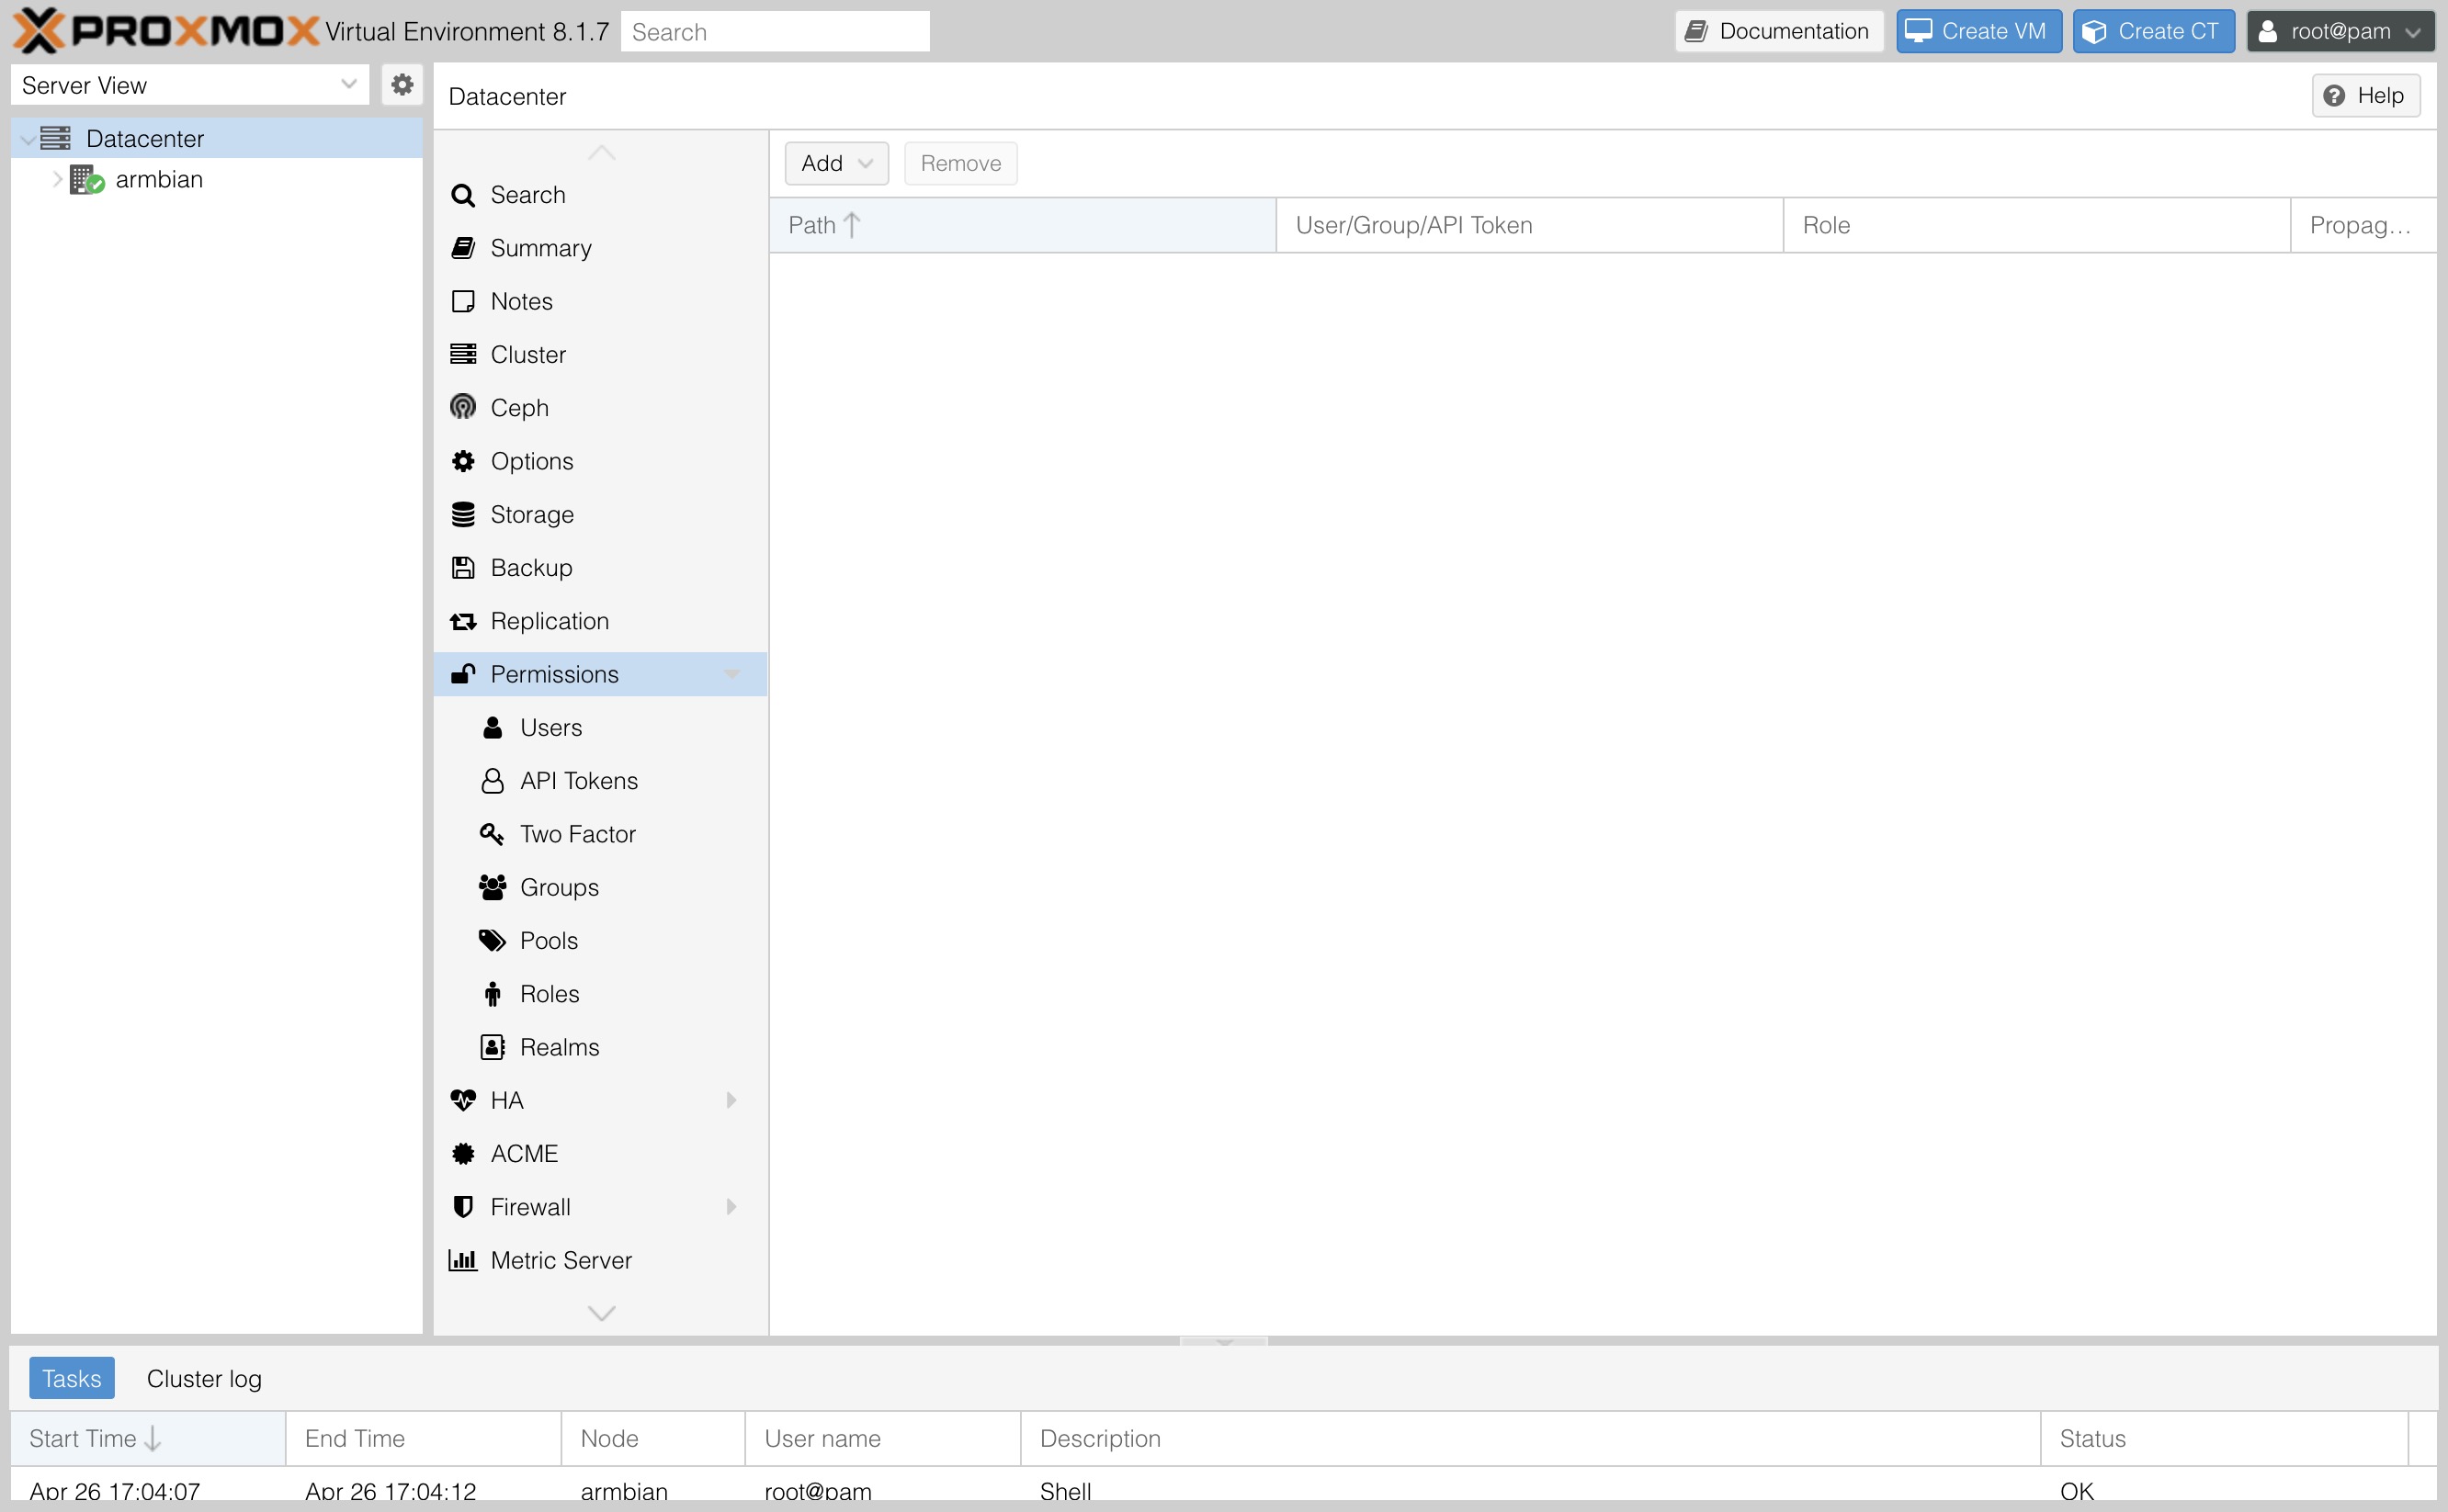Click the gear icon beside Server View

(x=402, y=85)
